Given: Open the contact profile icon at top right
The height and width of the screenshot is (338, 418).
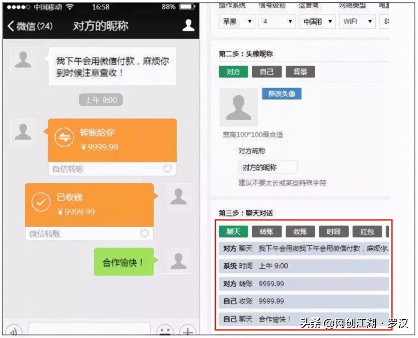Looking at the screenshot, I should click(x=188, y=25).
